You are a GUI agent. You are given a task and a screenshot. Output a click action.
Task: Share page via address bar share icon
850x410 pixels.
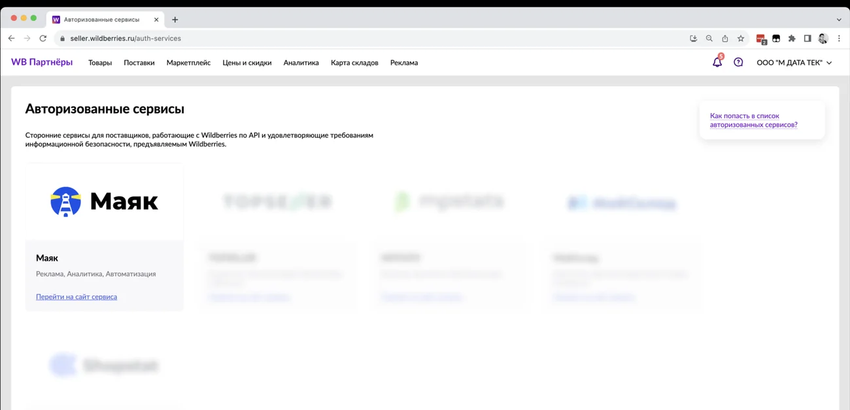coord(725,39)
